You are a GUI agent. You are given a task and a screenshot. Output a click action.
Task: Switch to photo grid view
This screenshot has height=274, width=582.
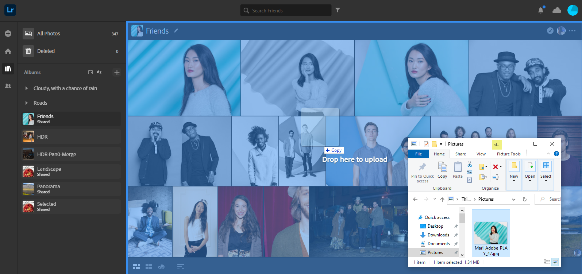click(136, 267)
